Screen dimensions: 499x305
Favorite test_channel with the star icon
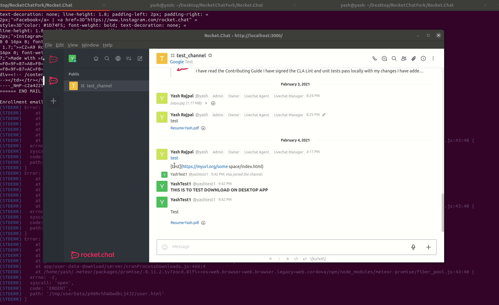[210, 55]
